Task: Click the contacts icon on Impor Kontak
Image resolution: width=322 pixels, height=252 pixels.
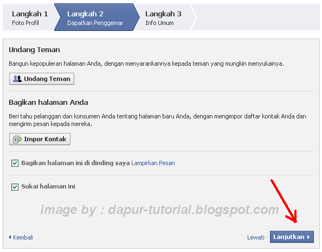Action: 17,139
